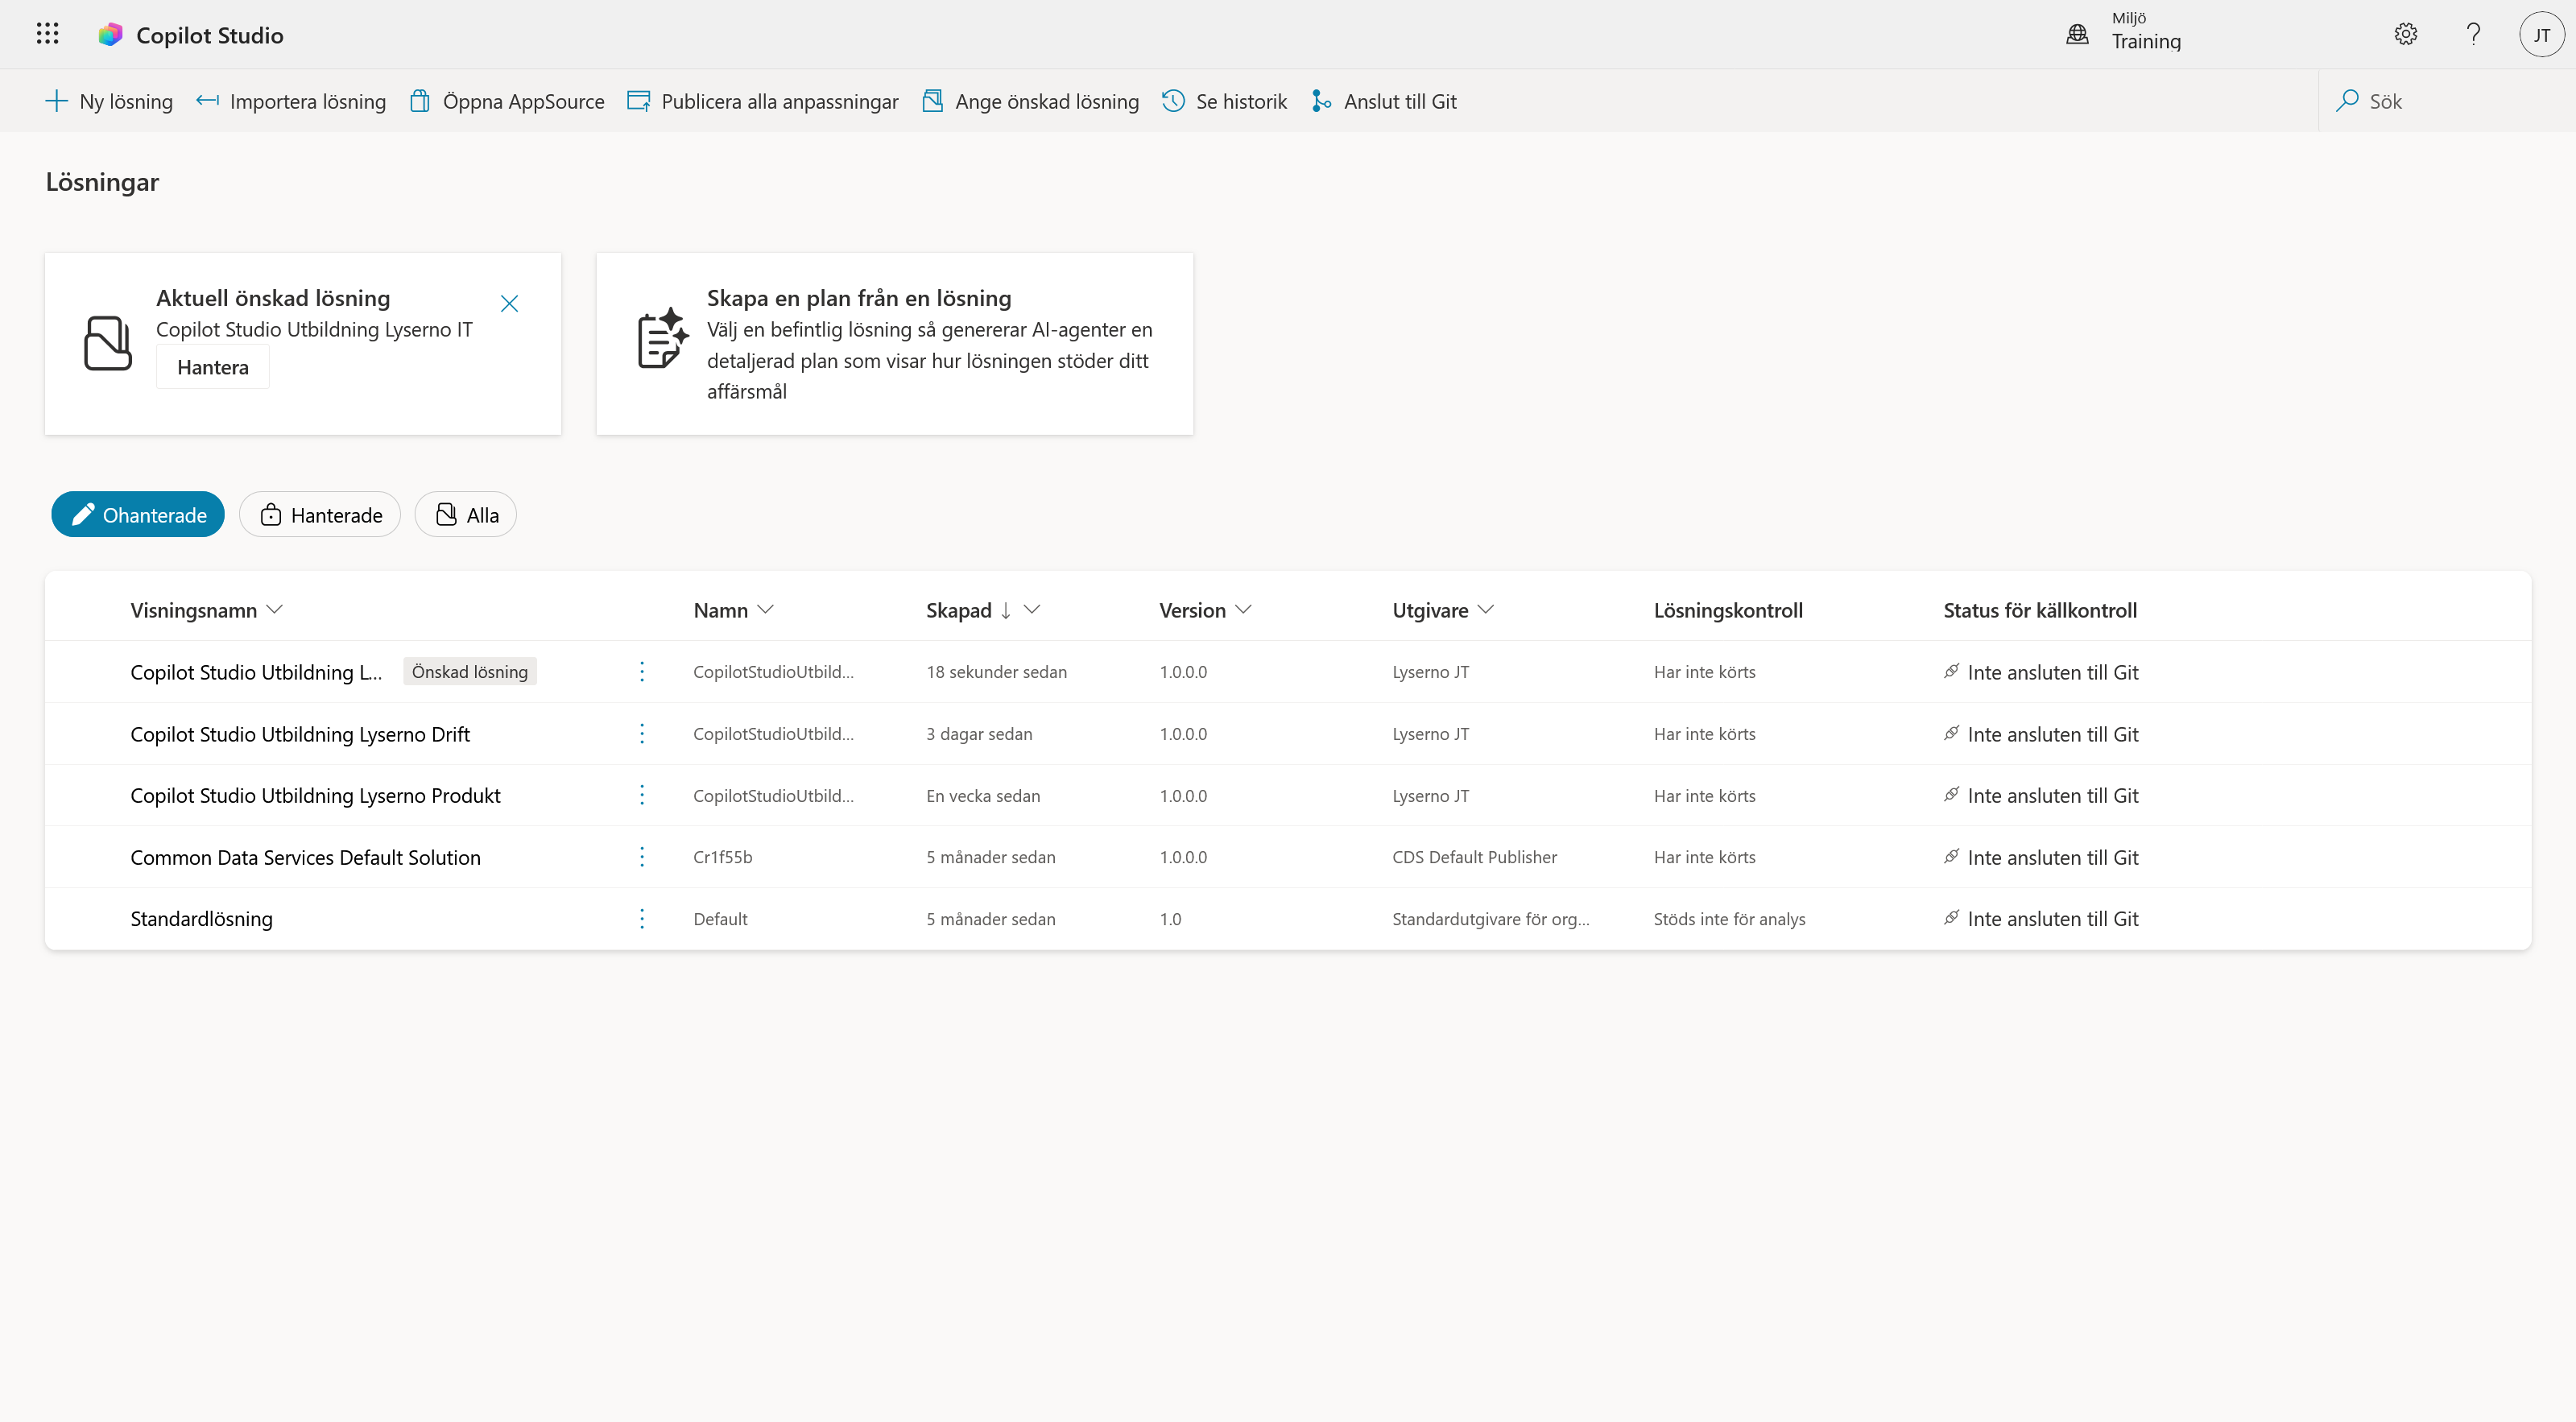Select the Alla filter tab
The width and height of the screenshot is (2576, 1422).
point(466,514)
